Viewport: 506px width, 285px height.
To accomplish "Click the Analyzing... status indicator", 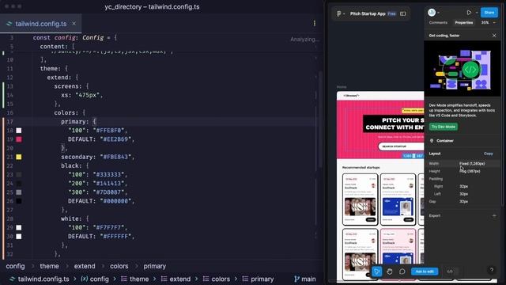I will point(304,40).
